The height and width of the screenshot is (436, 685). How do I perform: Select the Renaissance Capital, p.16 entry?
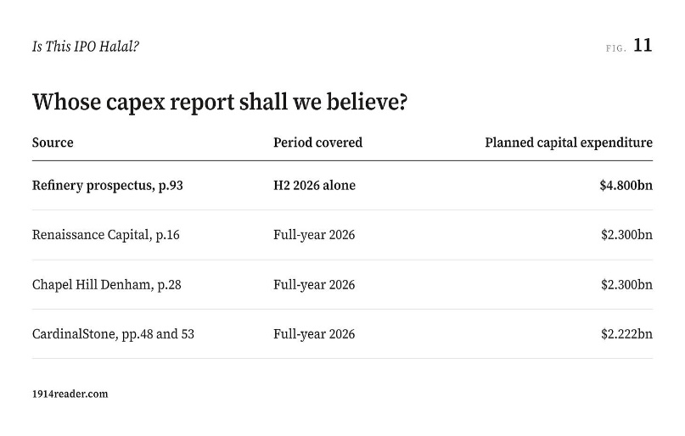point(106,235)
